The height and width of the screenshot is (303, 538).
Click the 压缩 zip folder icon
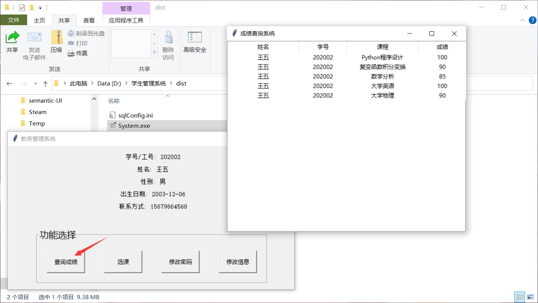point(57,37)
